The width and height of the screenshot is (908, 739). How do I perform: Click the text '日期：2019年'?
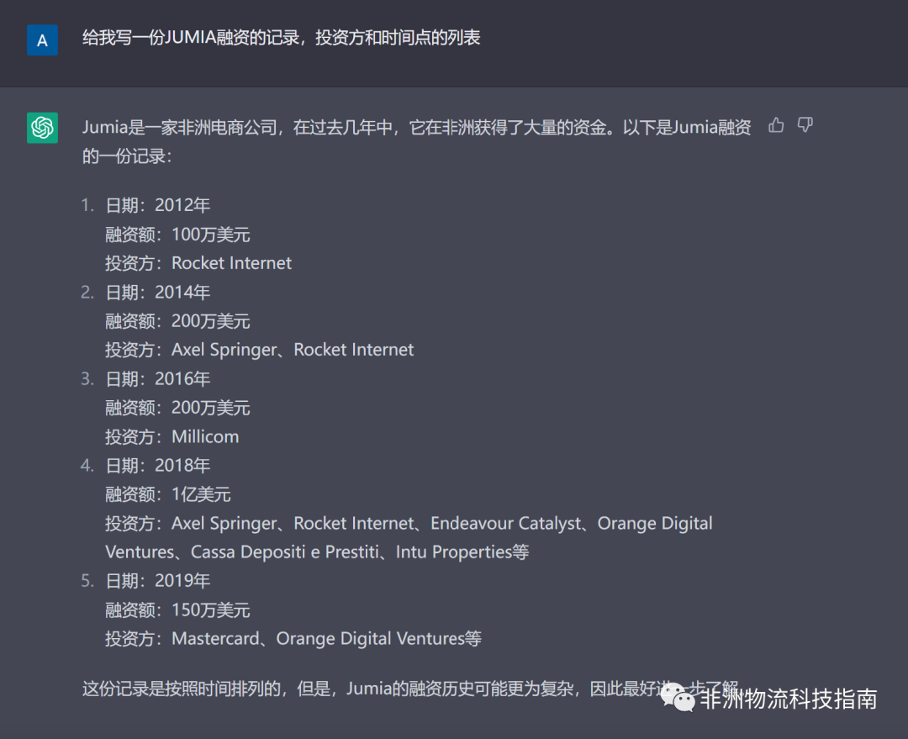tap(157, 581)
